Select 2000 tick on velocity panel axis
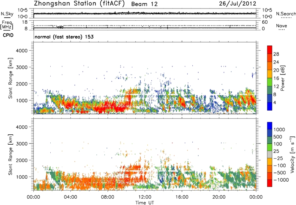The image size is (296, 205). point(21,160)
